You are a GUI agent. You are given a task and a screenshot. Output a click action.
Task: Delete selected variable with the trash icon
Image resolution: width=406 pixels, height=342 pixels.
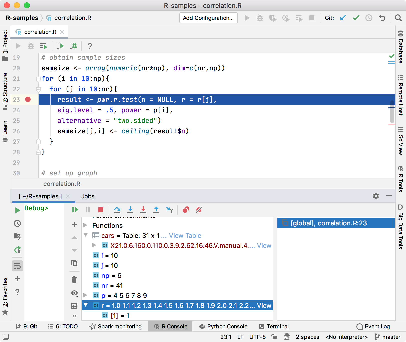point(74,280)
